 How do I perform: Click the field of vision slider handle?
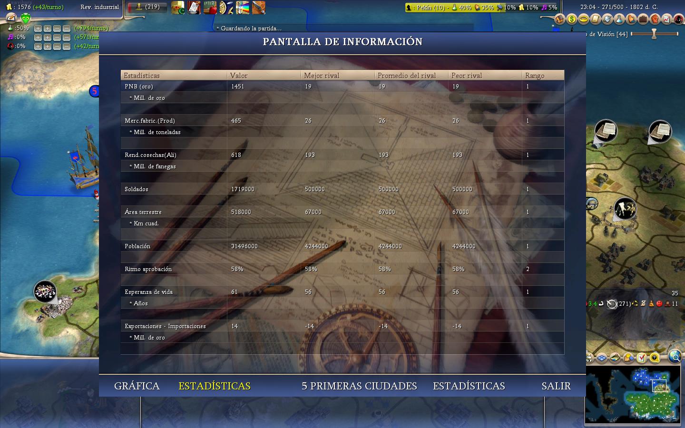click(654, 34)
